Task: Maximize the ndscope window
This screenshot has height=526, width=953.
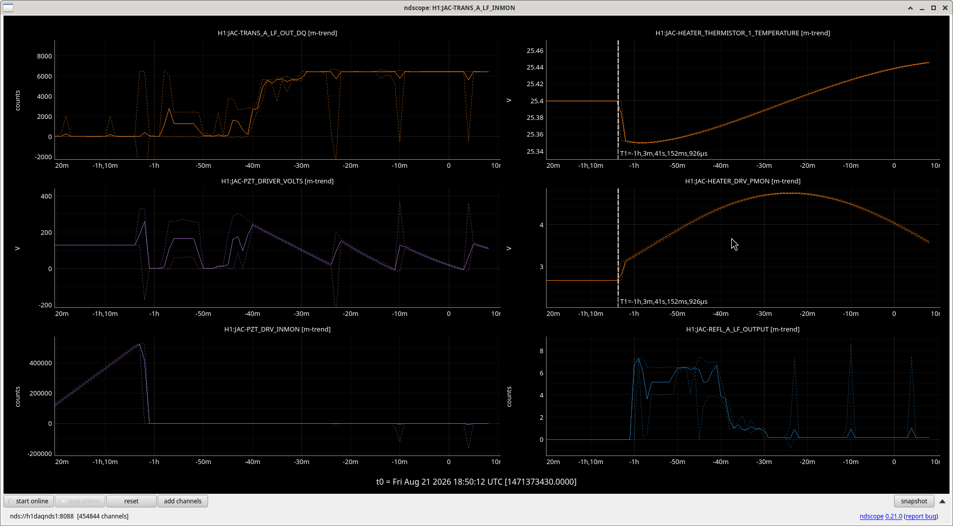Action: click(x=933, y=8)
